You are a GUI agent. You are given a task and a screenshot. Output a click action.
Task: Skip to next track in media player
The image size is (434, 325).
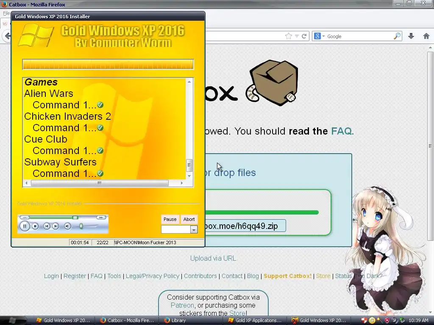click(56, 226)
